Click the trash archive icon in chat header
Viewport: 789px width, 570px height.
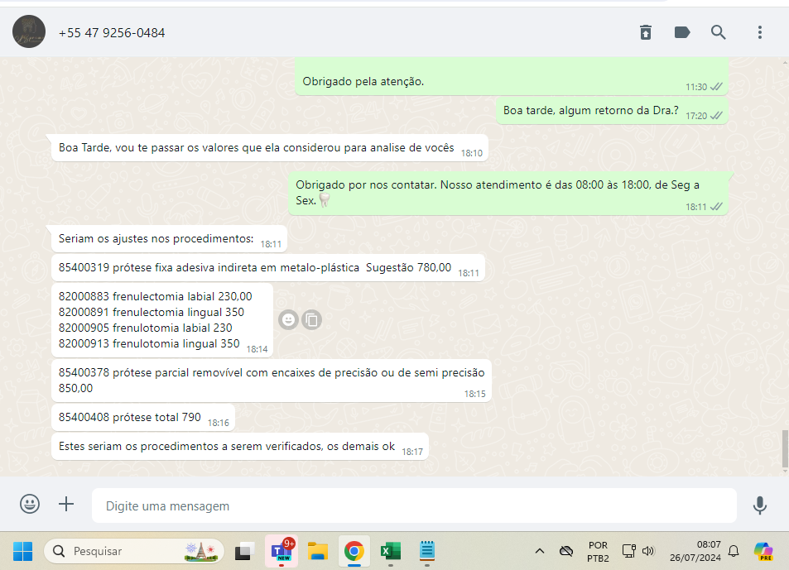tap(646, 32)
